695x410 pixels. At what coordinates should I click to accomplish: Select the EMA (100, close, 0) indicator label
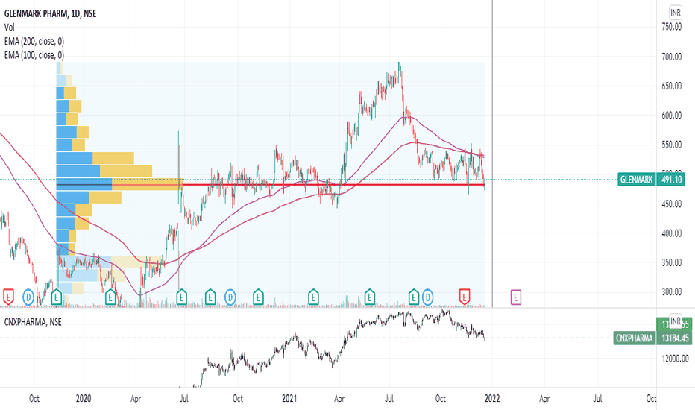(x=34, y=55)
